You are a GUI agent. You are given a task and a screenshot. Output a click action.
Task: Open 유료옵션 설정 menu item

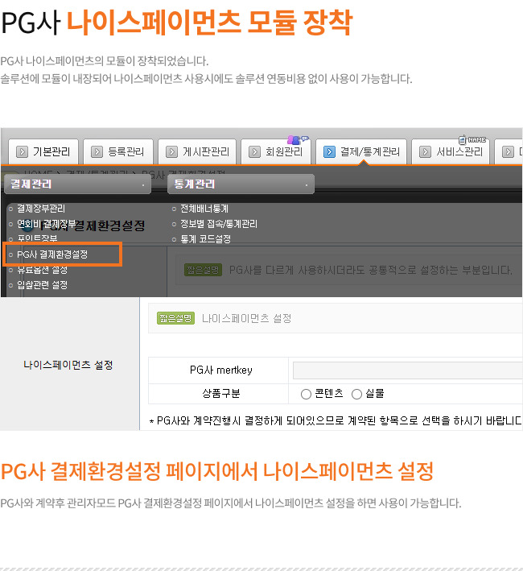point(42,270)
